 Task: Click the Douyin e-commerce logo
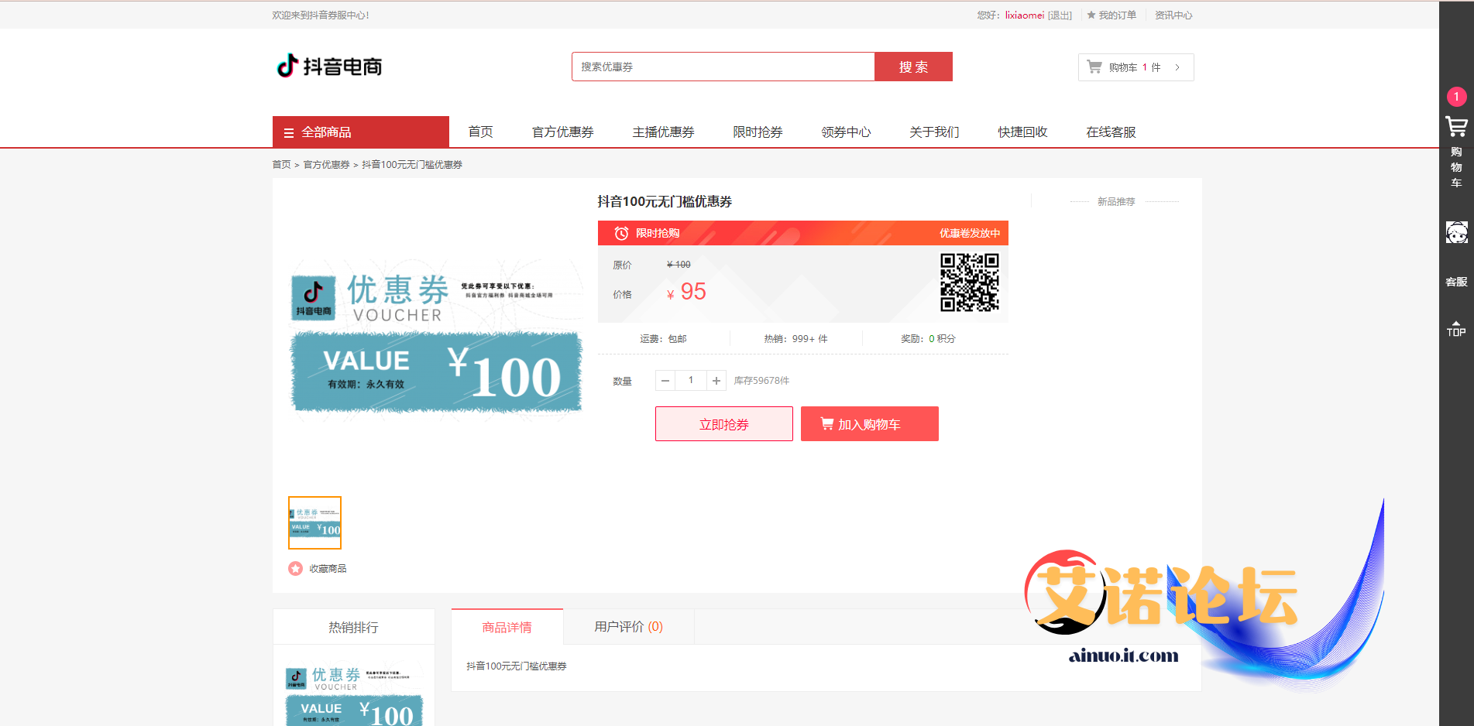[329, 67]
